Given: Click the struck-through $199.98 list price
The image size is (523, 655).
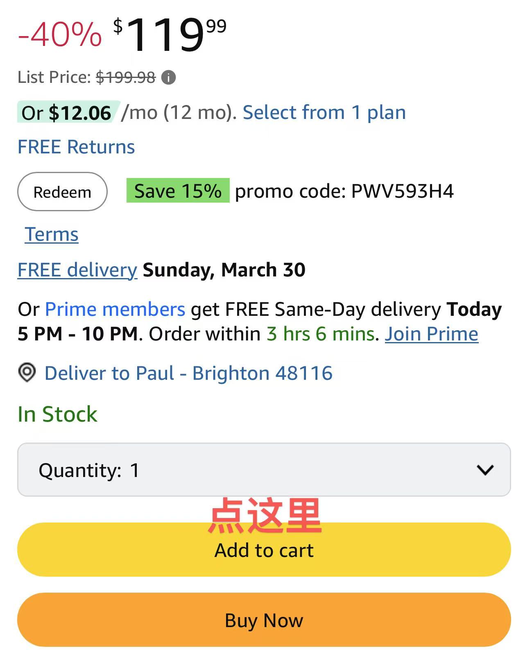Looking at the screenshot, I should 126,77.
